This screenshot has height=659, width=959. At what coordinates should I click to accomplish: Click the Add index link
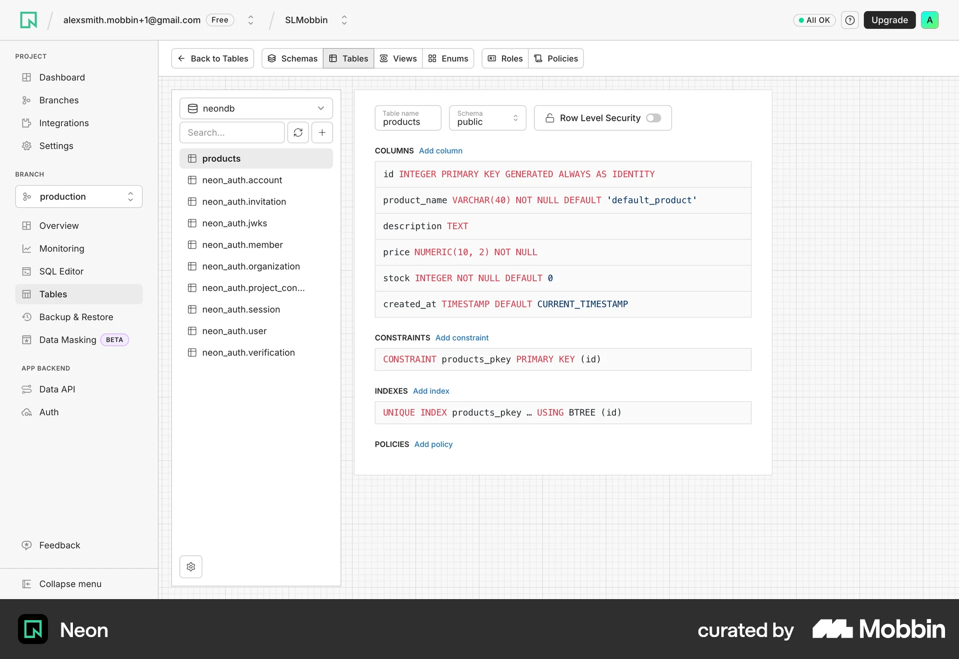click(431, 391)
